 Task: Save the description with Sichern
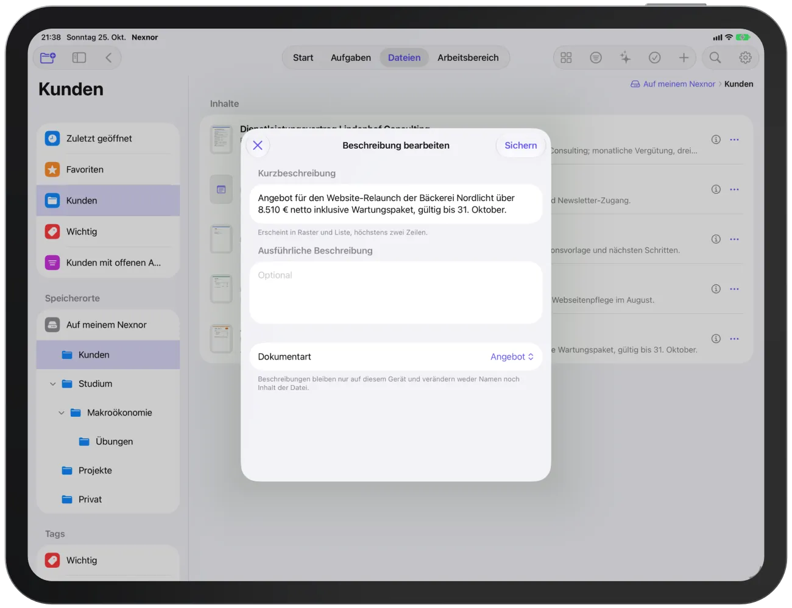(x=521, y=146)
